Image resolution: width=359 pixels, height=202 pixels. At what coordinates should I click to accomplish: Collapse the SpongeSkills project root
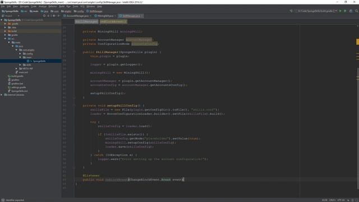point(2,20)
